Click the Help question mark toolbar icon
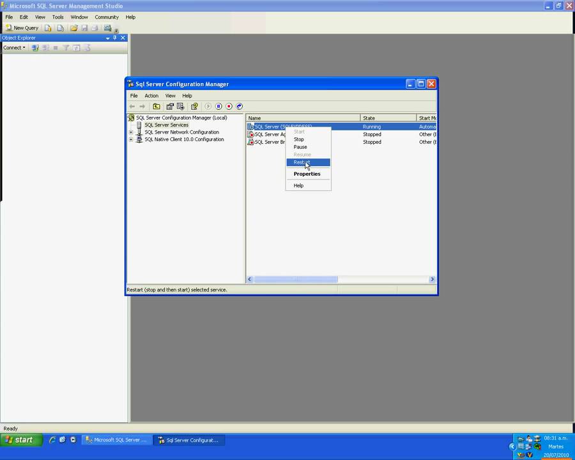The height and width of the screenshot is (460, 575). tap(194, 107)
